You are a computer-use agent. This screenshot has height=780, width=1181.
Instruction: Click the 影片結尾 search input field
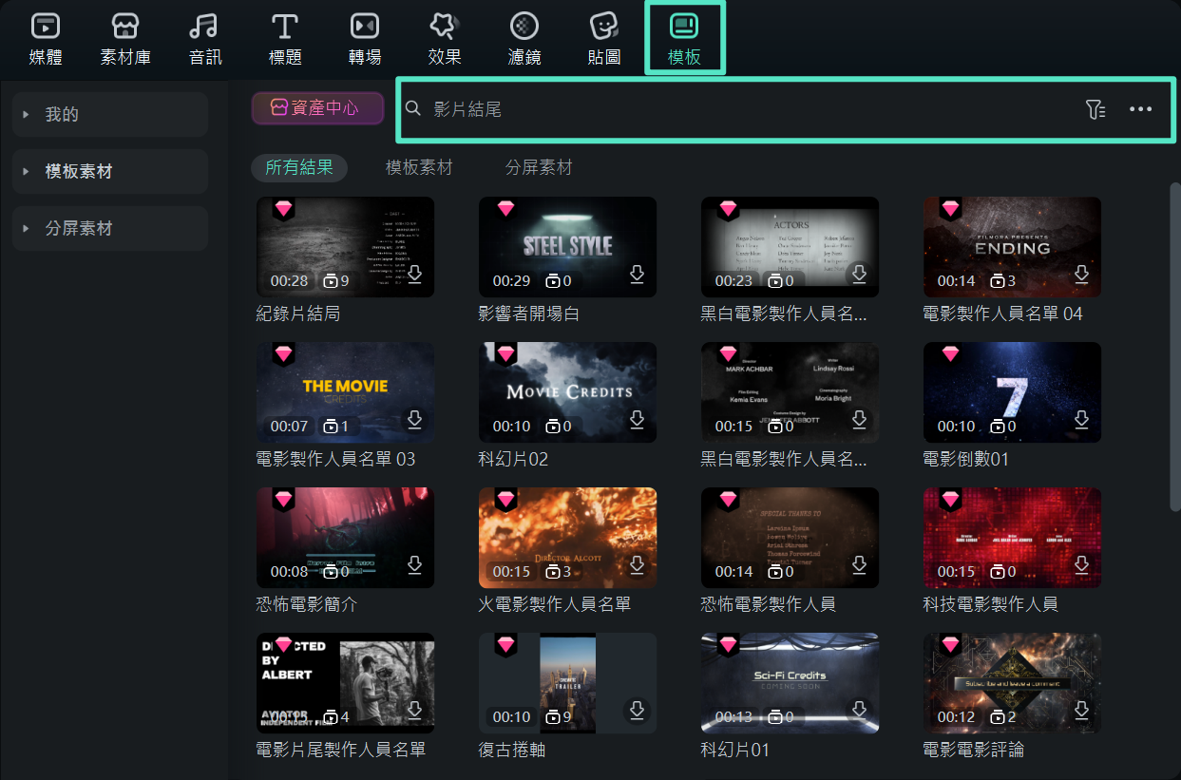pos(741,109)
